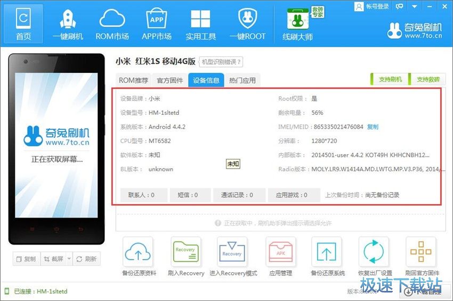The image size is (453, 301).
Task: Click Radio版本 MOLY.LR9 value
Action: point(378,169)
